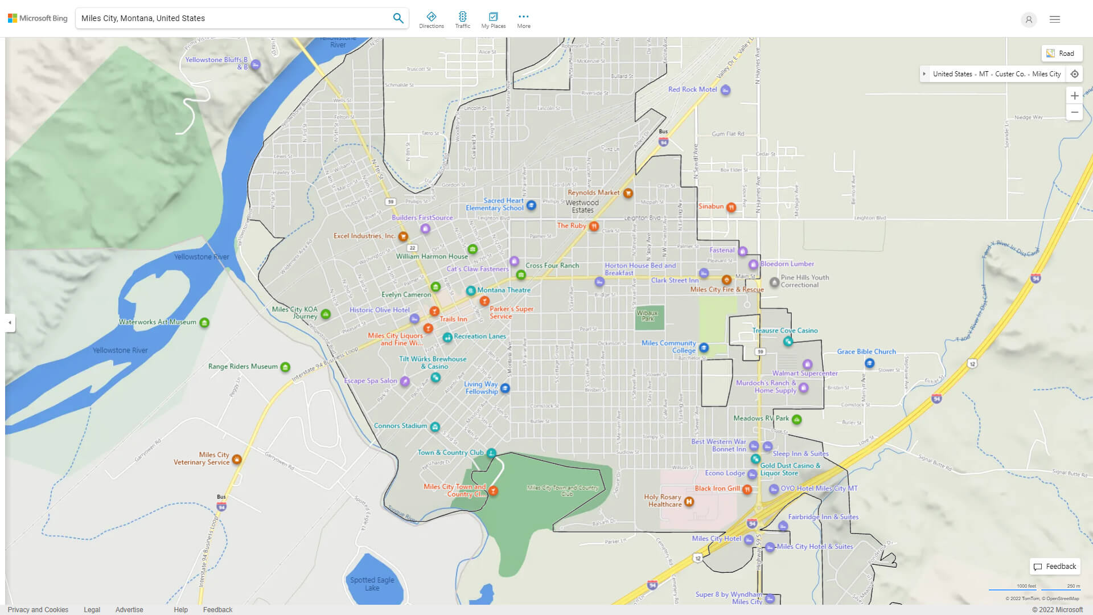Expand the More options menu
1093x615 pixels.
click(x=523, y=19)
